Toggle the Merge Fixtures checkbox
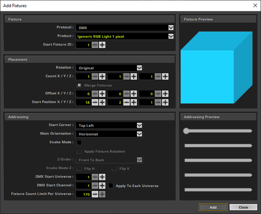 (79, 85)
